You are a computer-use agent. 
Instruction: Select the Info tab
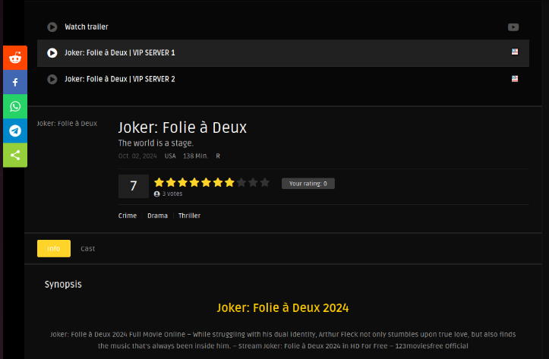(54, 248)
